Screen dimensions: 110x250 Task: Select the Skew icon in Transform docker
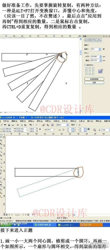(100, 40)
